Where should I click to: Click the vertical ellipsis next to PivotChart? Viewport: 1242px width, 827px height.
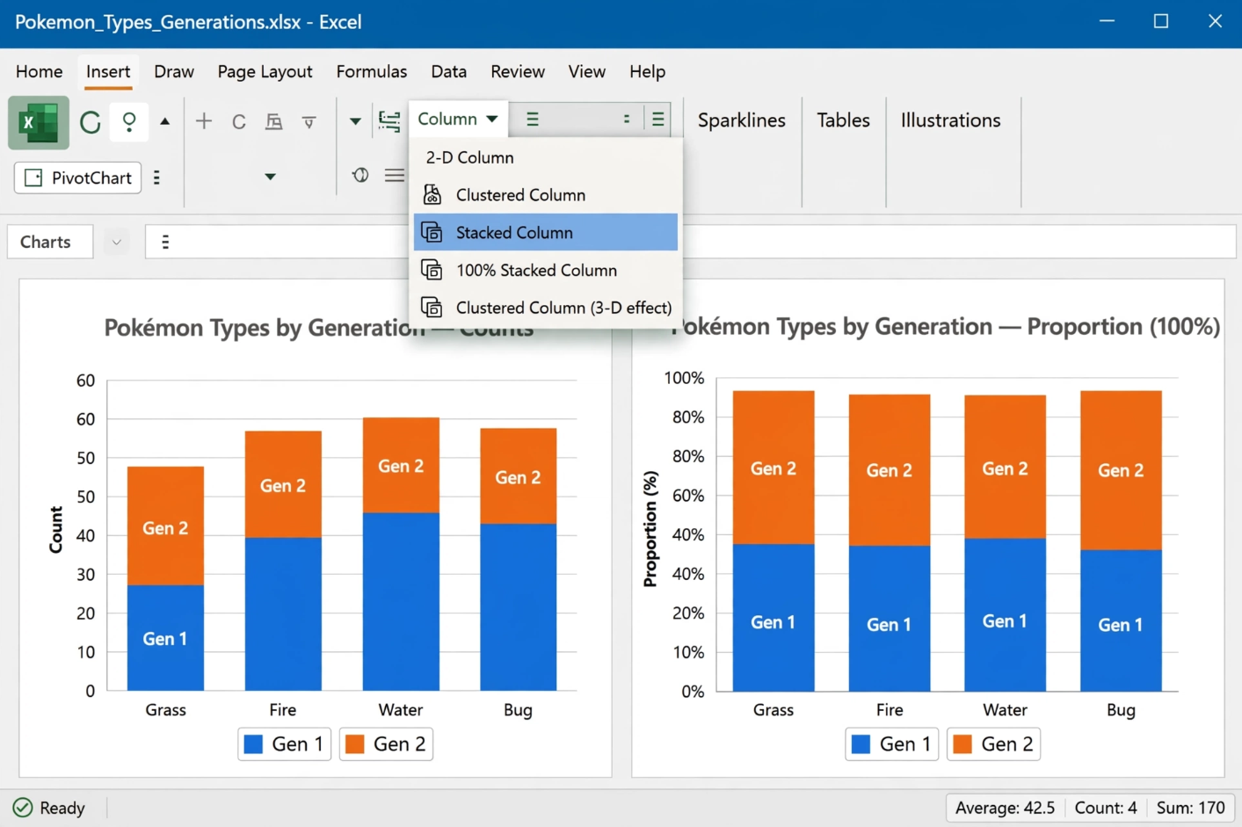[x=156, y=178]
